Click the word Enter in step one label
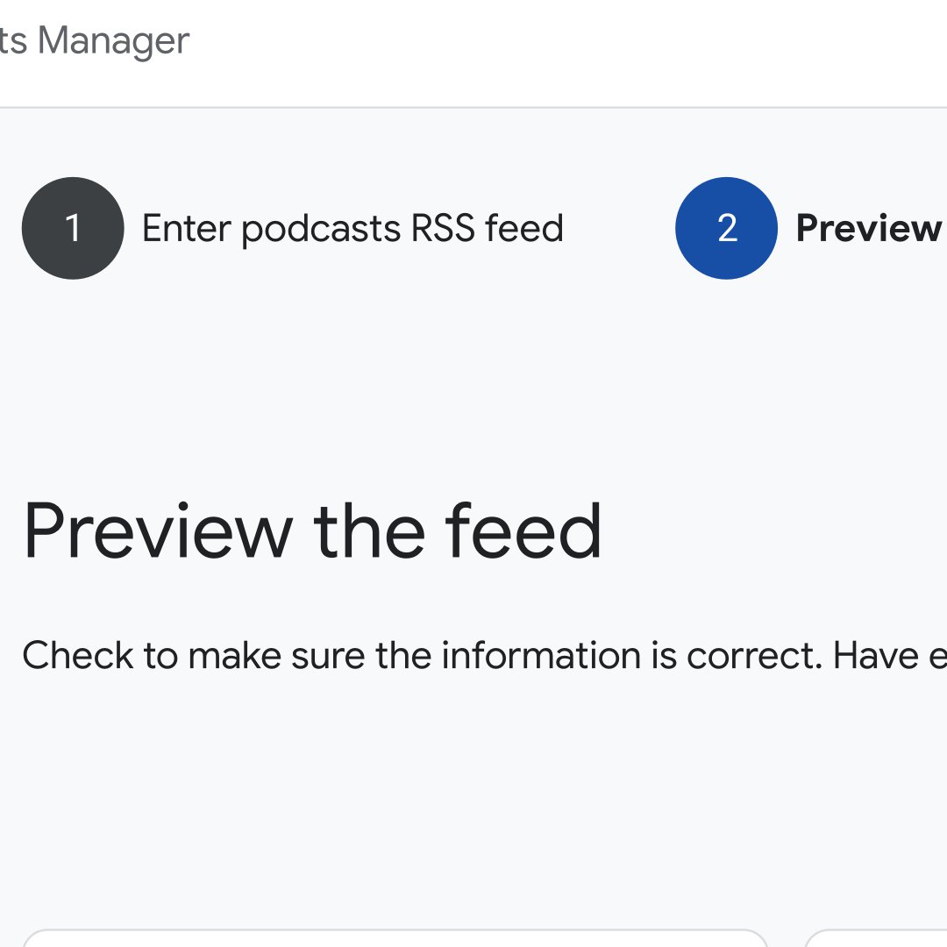 coord(187,228)
